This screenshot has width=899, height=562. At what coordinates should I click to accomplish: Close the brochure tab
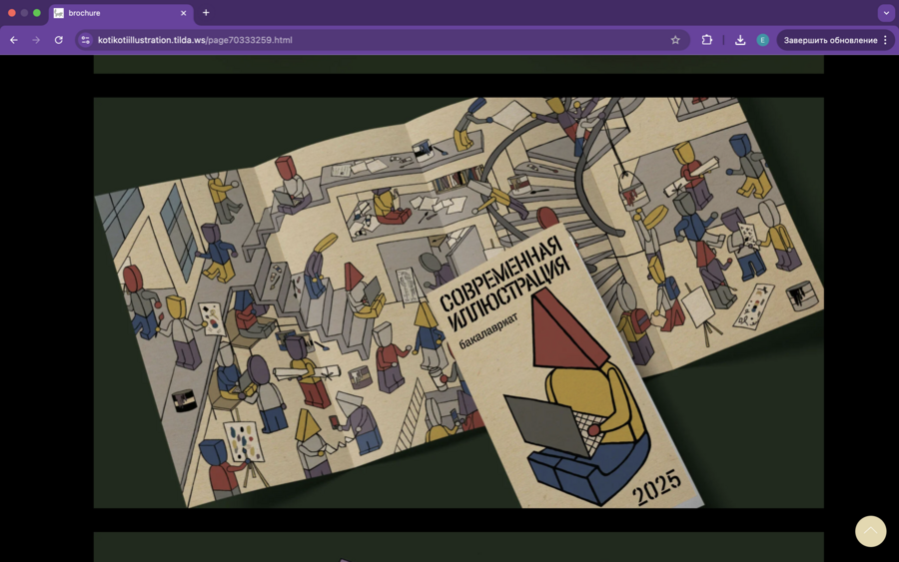pos(184,13)
